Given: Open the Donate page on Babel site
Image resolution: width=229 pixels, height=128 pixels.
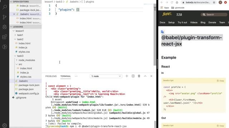Looking at the screenshot, I should [x=212, y=22].
